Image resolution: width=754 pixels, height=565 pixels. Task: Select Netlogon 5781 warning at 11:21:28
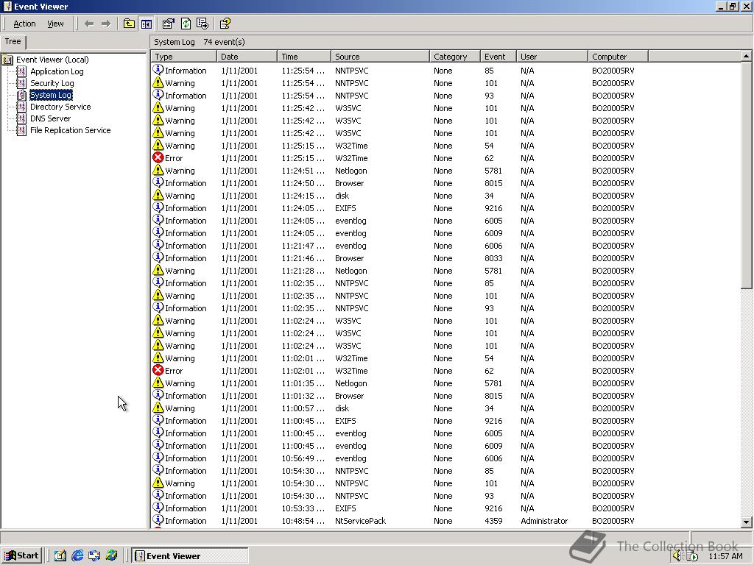(400, 271)
